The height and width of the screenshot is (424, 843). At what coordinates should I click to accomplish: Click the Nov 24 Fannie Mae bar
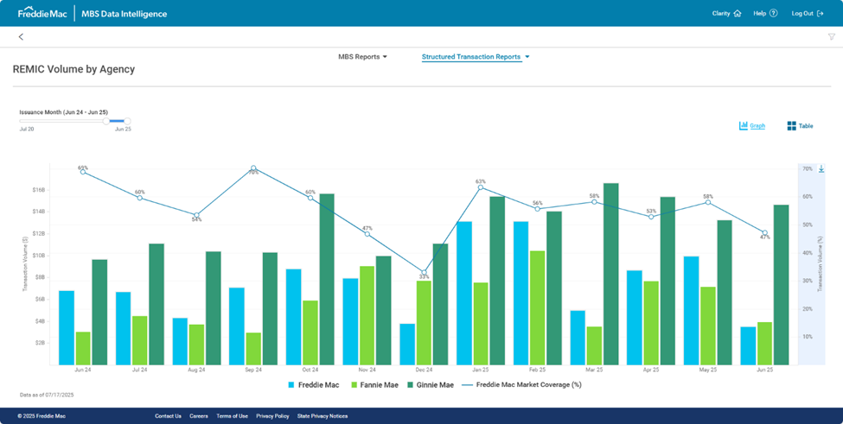(x=367, y=315)
